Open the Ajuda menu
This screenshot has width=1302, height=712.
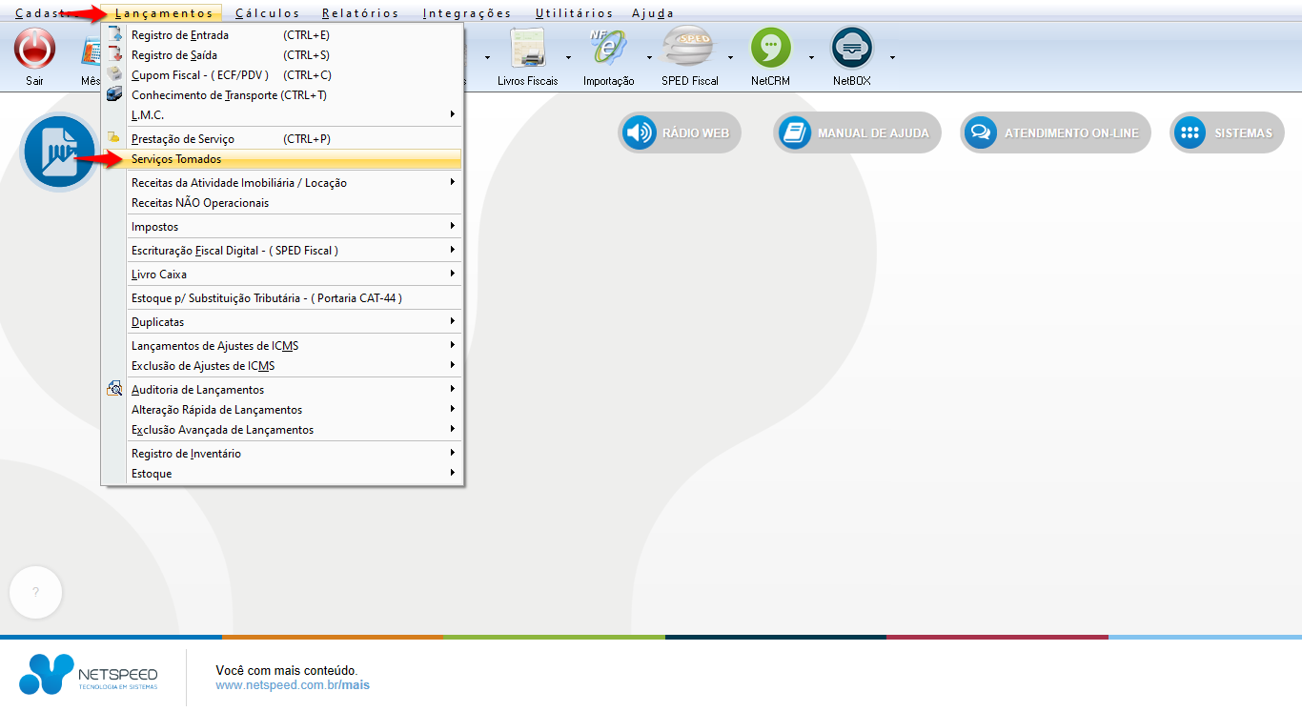[x=653, y=13]
